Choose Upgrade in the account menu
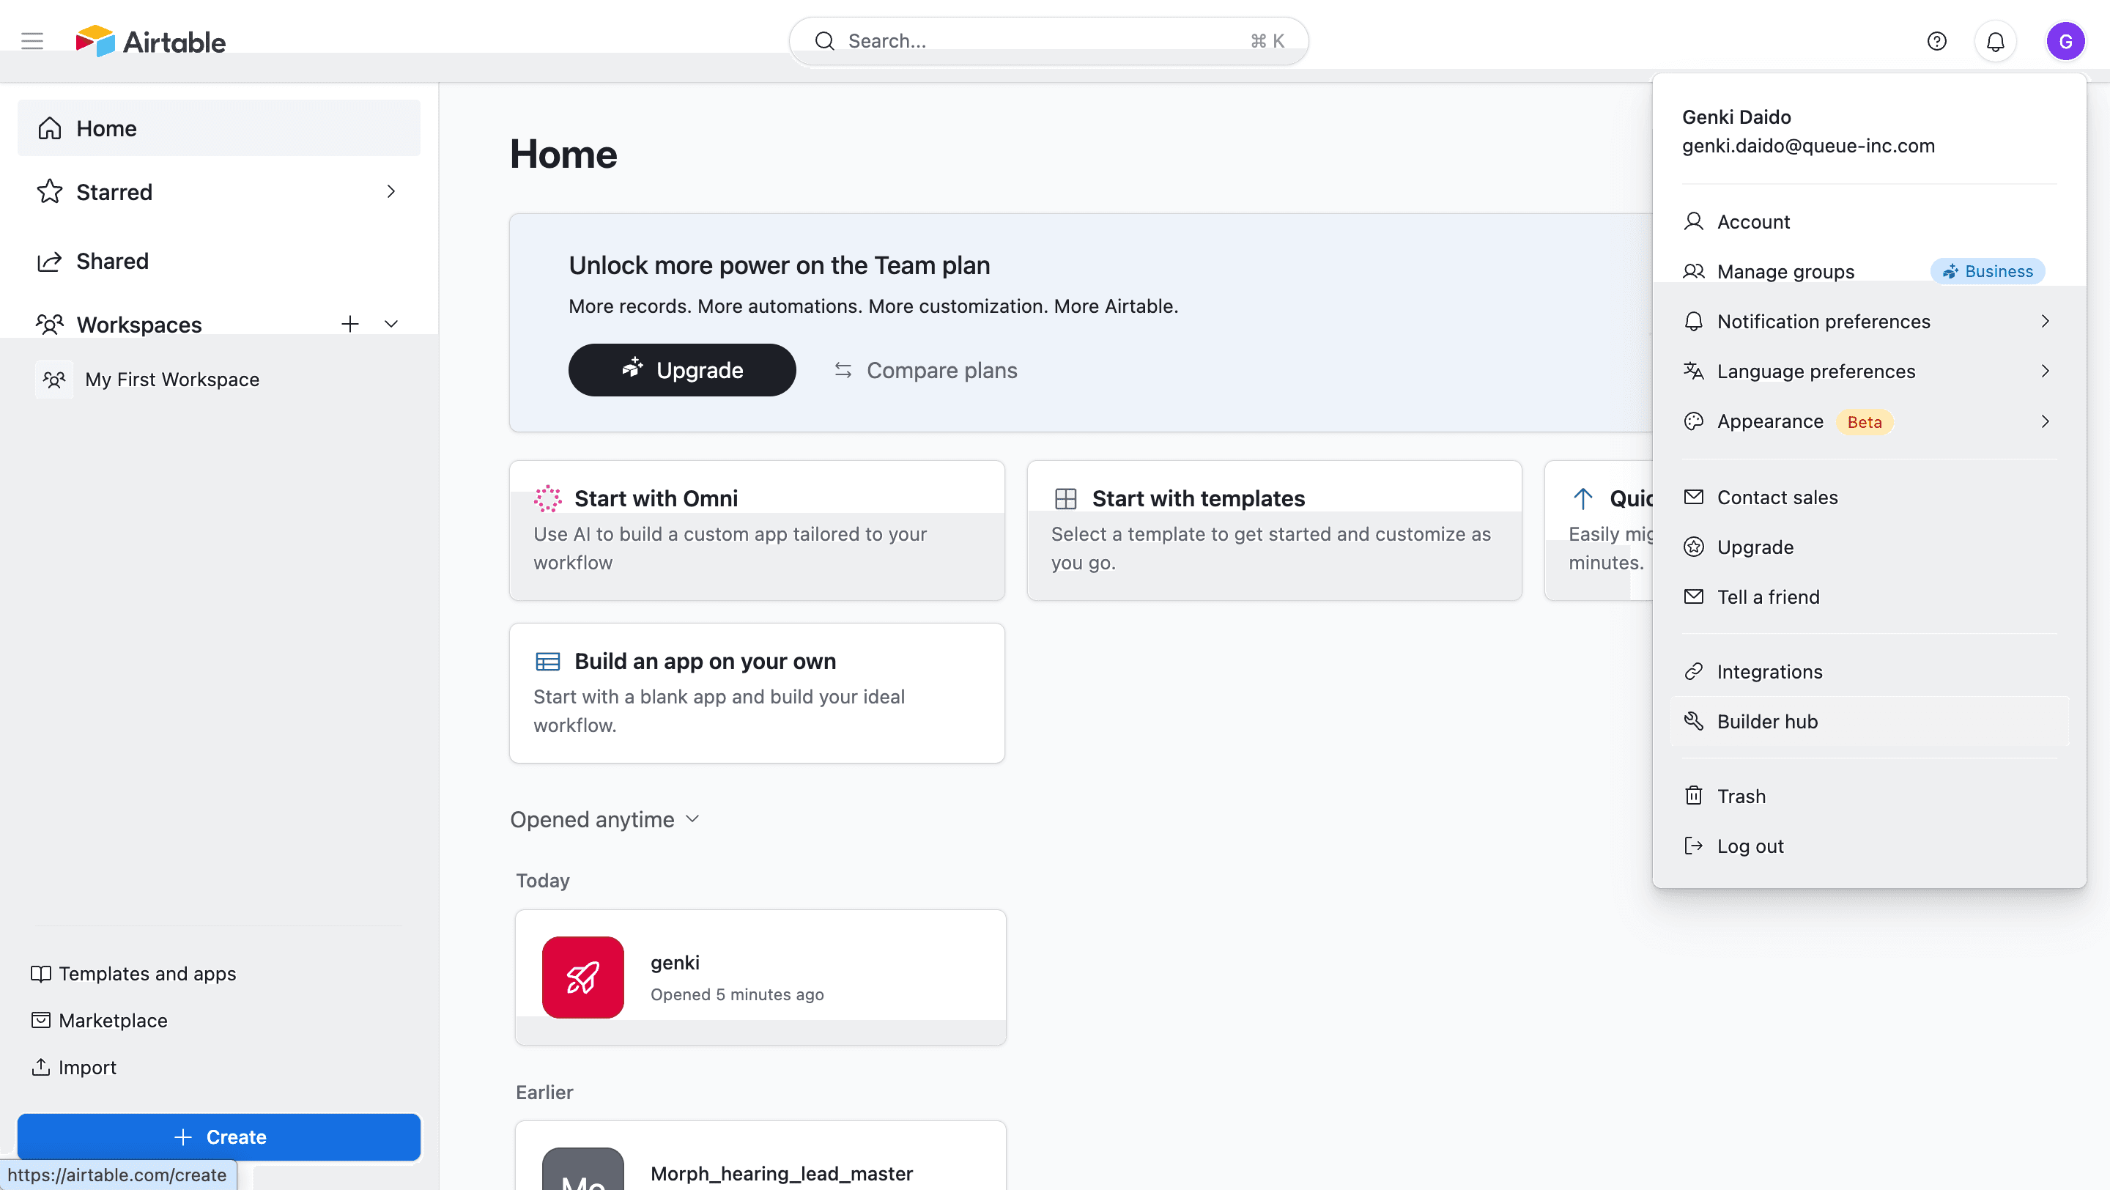The height and width of the screenshot is (1190, 2110). pos(1869,547)
